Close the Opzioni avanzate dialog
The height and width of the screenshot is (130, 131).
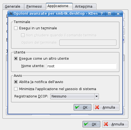point(118,14)
